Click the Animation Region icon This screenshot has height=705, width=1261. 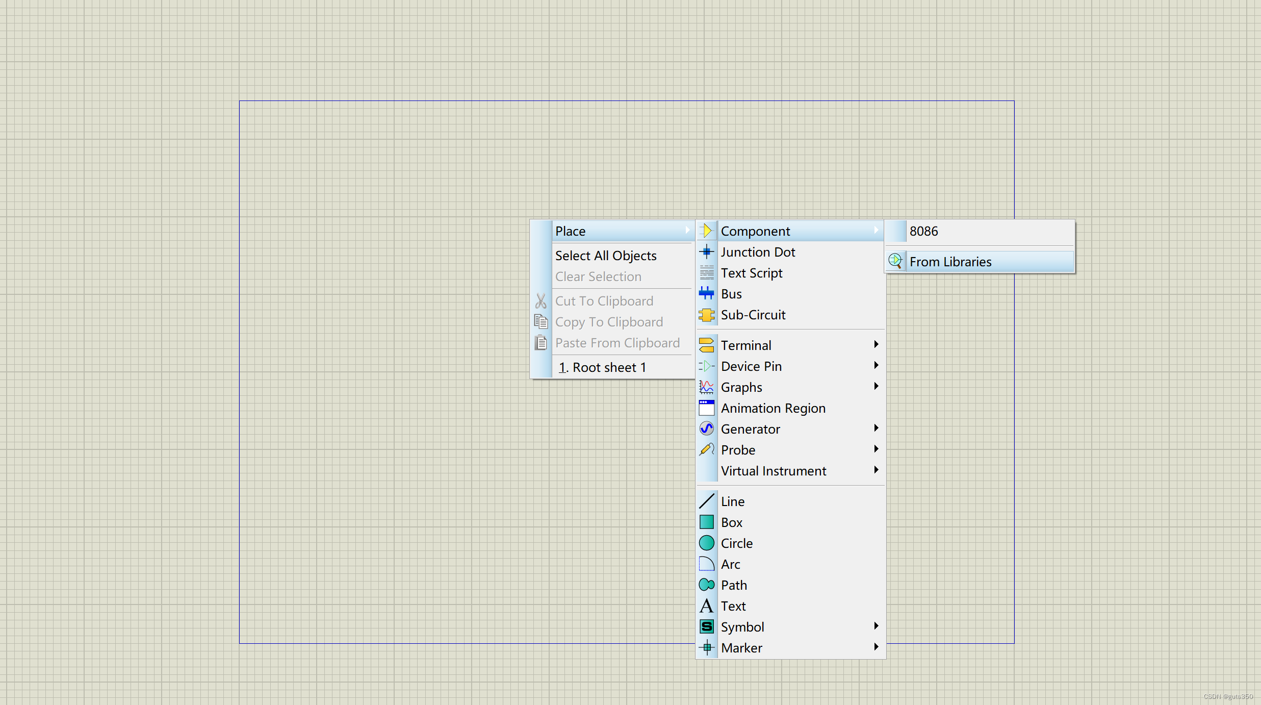coord(706,408)
